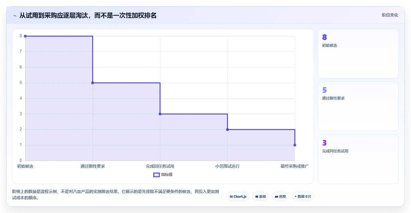Click the 通过刚性要求 x-axis label
This screenshot has height=213, width=411.
(x=93, y=166)
